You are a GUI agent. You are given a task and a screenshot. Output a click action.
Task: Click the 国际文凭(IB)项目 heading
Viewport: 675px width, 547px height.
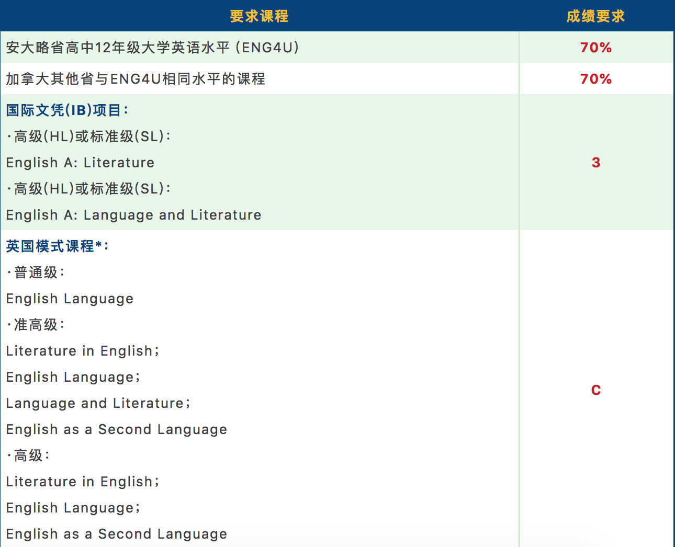click(67, 110)
